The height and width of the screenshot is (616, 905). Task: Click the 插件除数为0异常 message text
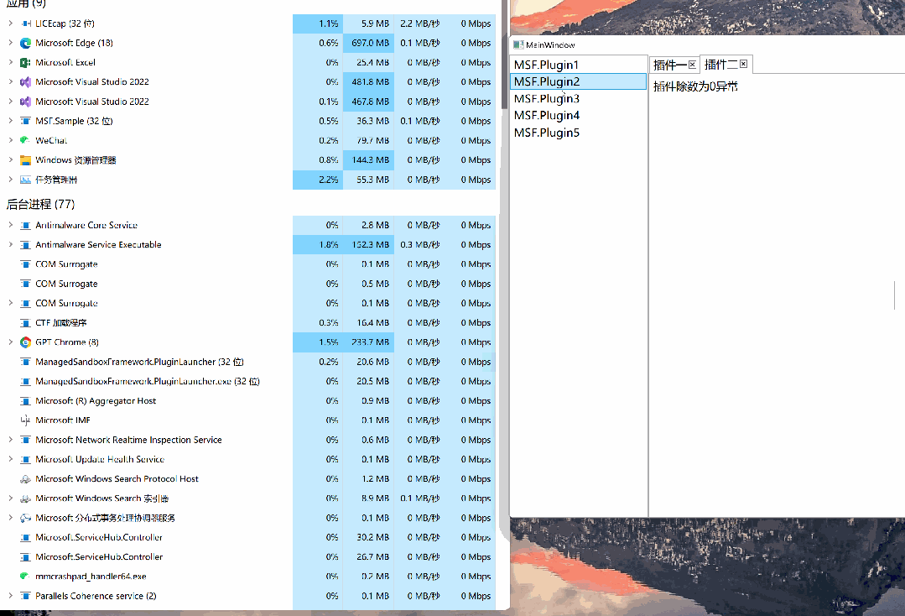pos(695,86)
